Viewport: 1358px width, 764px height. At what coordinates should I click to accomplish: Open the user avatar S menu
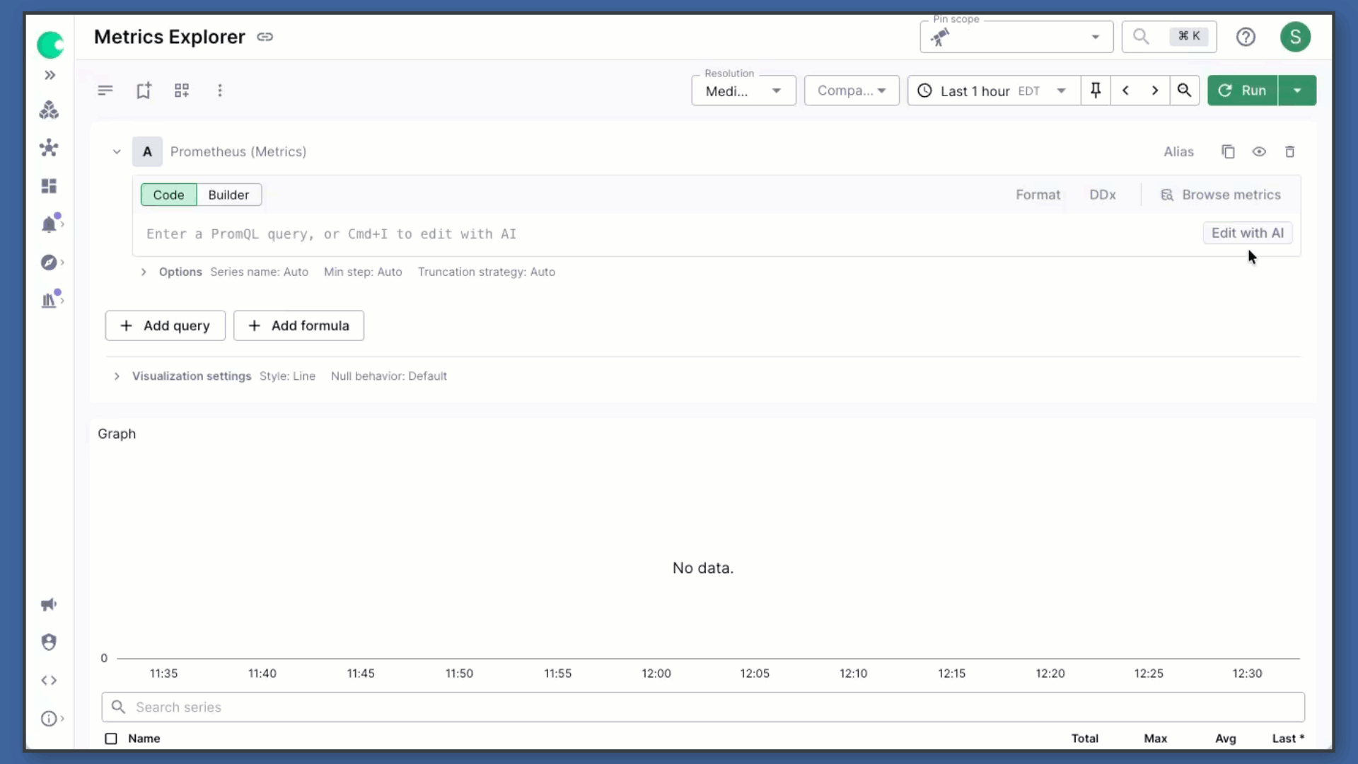click(1295, 37)
